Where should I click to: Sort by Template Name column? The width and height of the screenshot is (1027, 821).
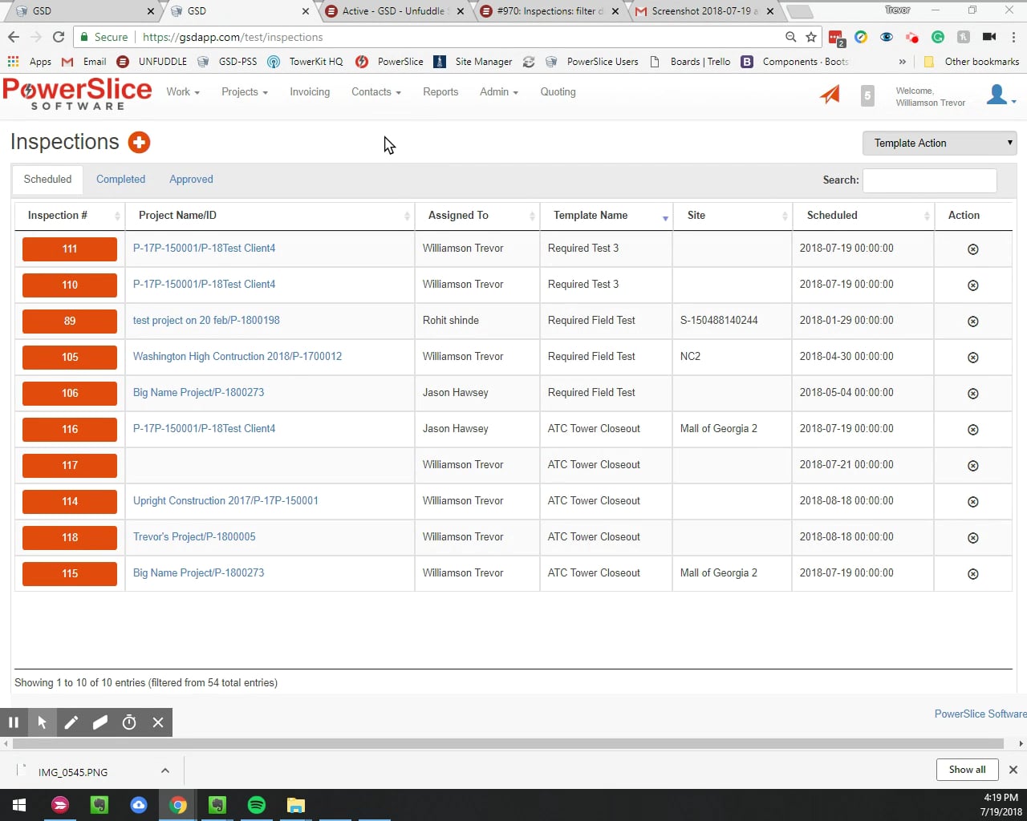[x=607, y=216]
